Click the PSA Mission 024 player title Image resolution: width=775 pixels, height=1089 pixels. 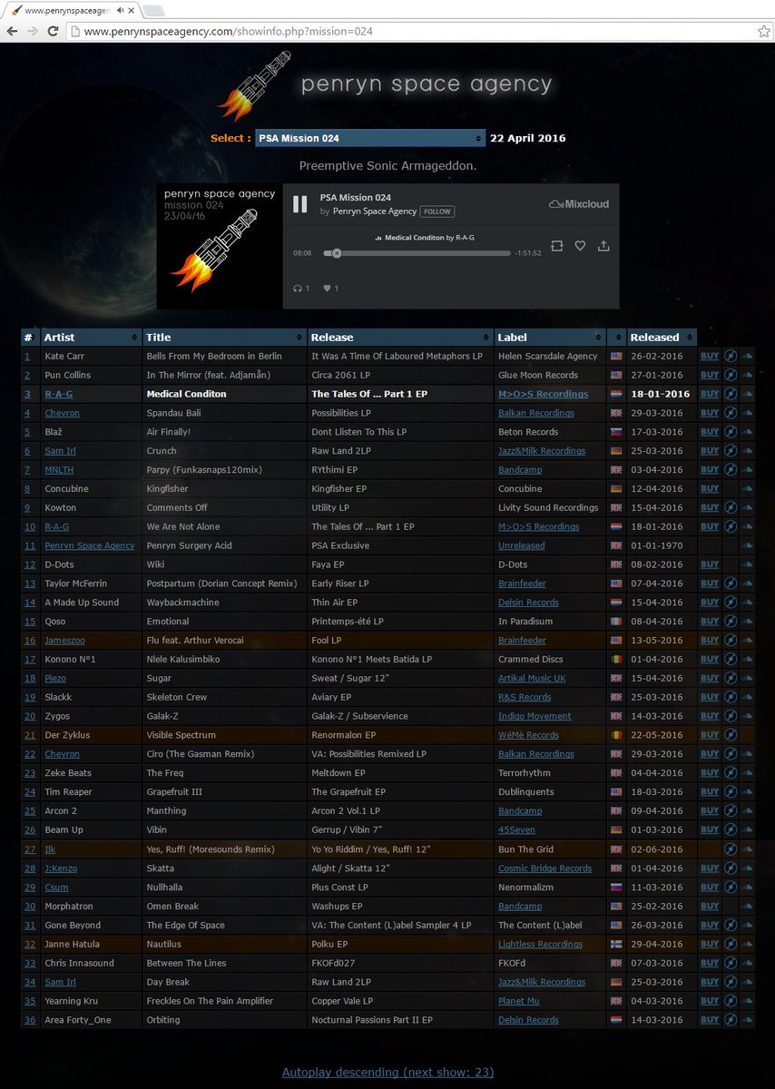(356, 197)
